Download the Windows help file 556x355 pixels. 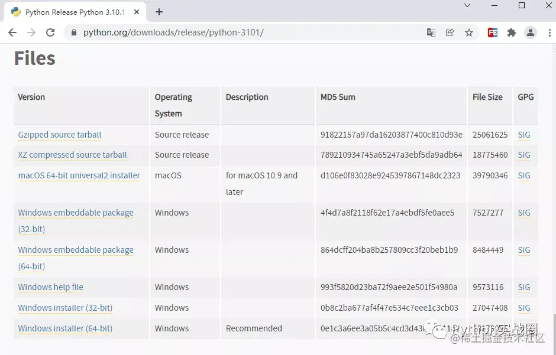51,287
